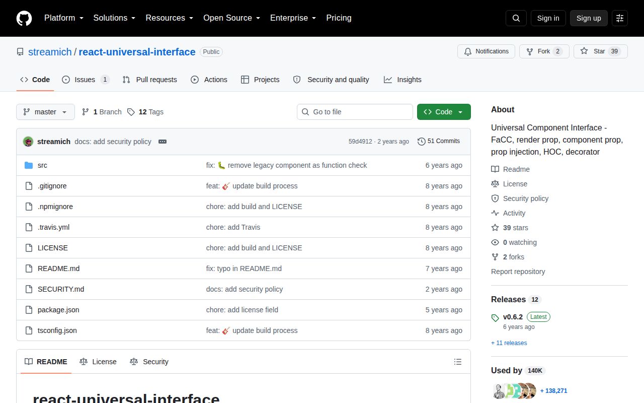The image size is (644, 403).
Task: Star the repository button
Action: tap(600, 51)
